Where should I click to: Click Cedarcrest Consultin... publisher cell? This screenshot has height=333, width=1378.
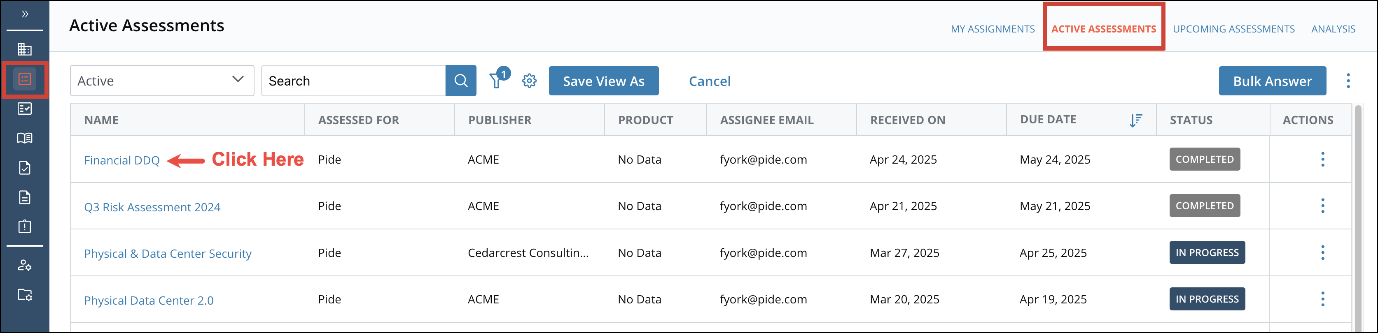click(528, 253)
